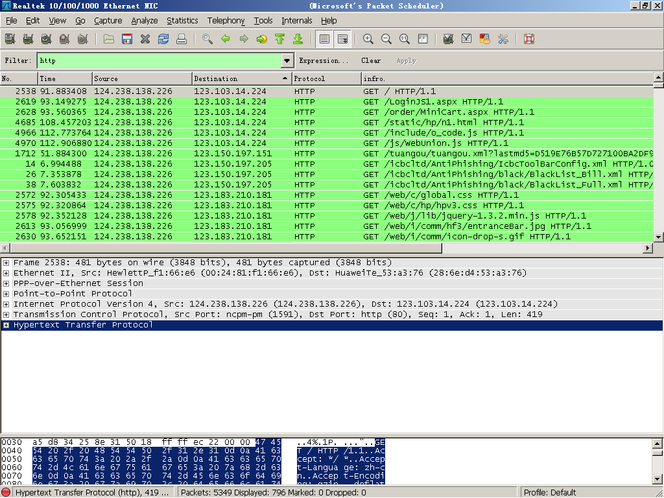Click Profile: Default in status bar

coord(550,493)
